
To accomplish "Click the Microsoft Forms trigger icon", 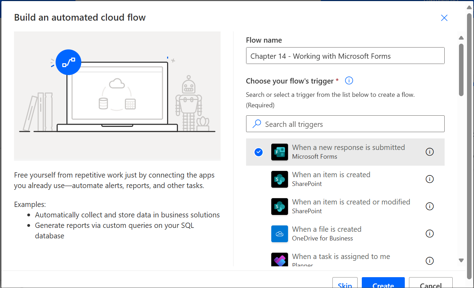I will (x=279, y=152).
